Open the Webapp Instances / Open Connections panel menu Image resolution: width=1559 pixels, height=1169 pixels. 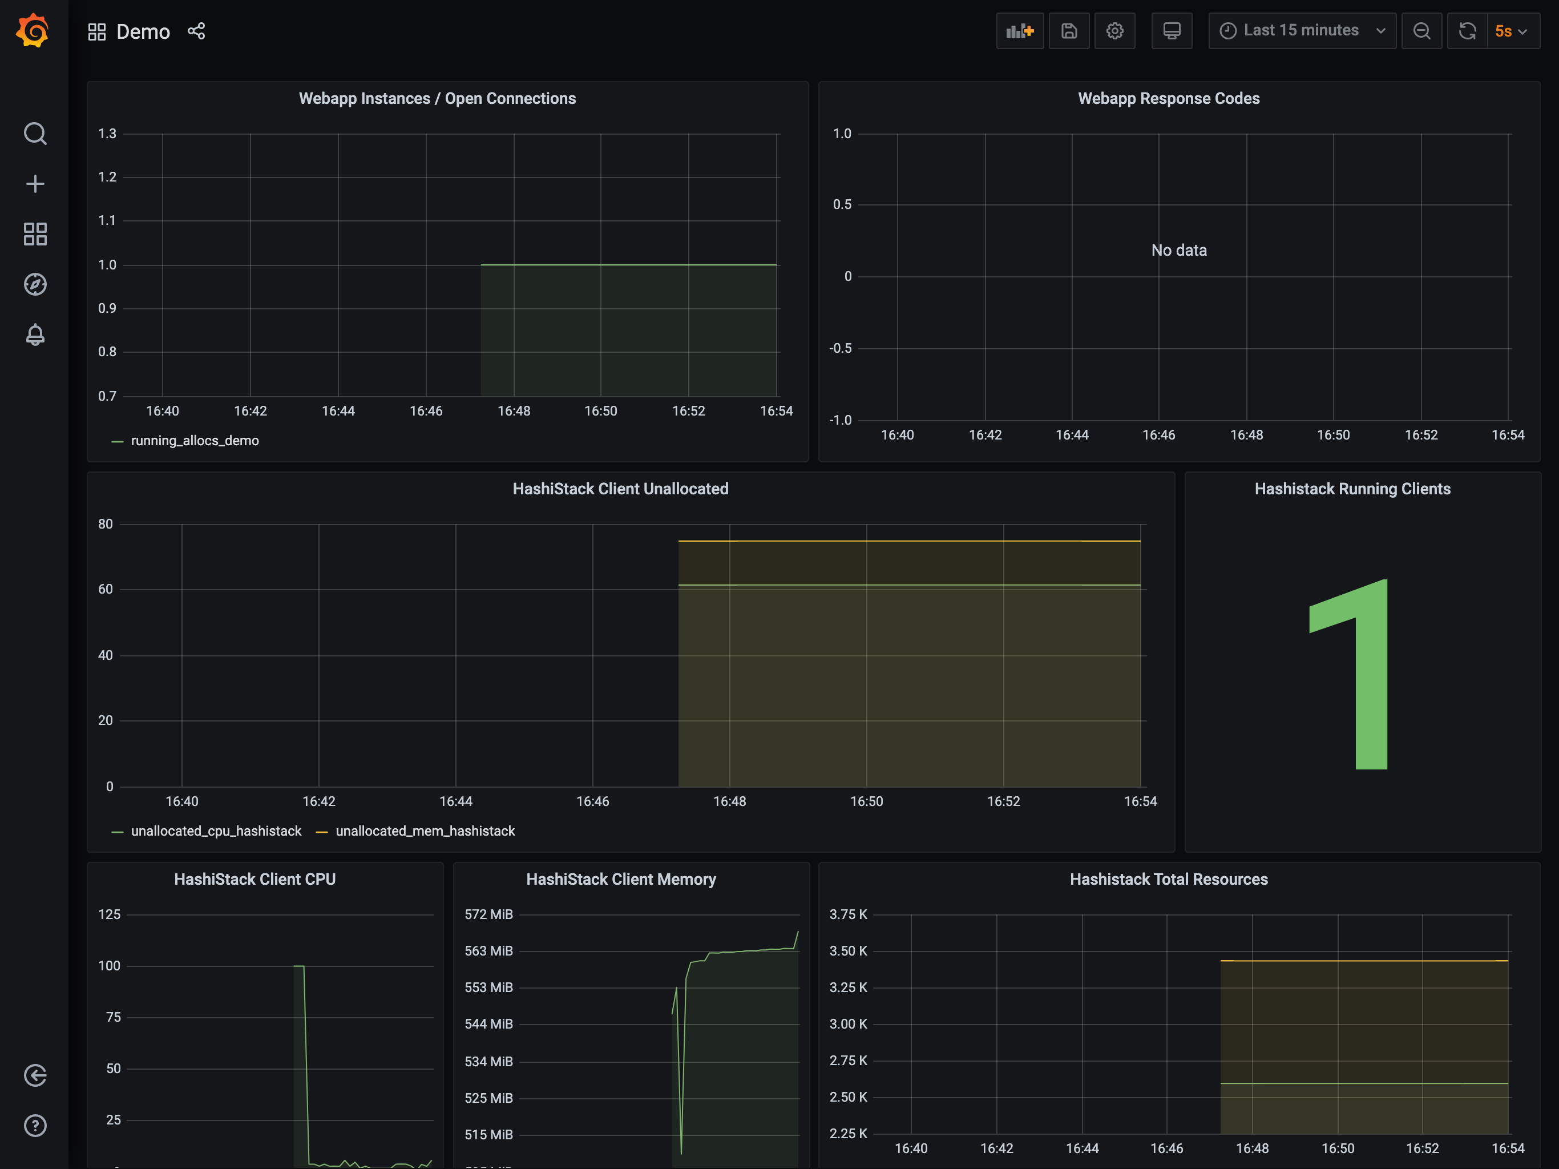pos(437,99)
